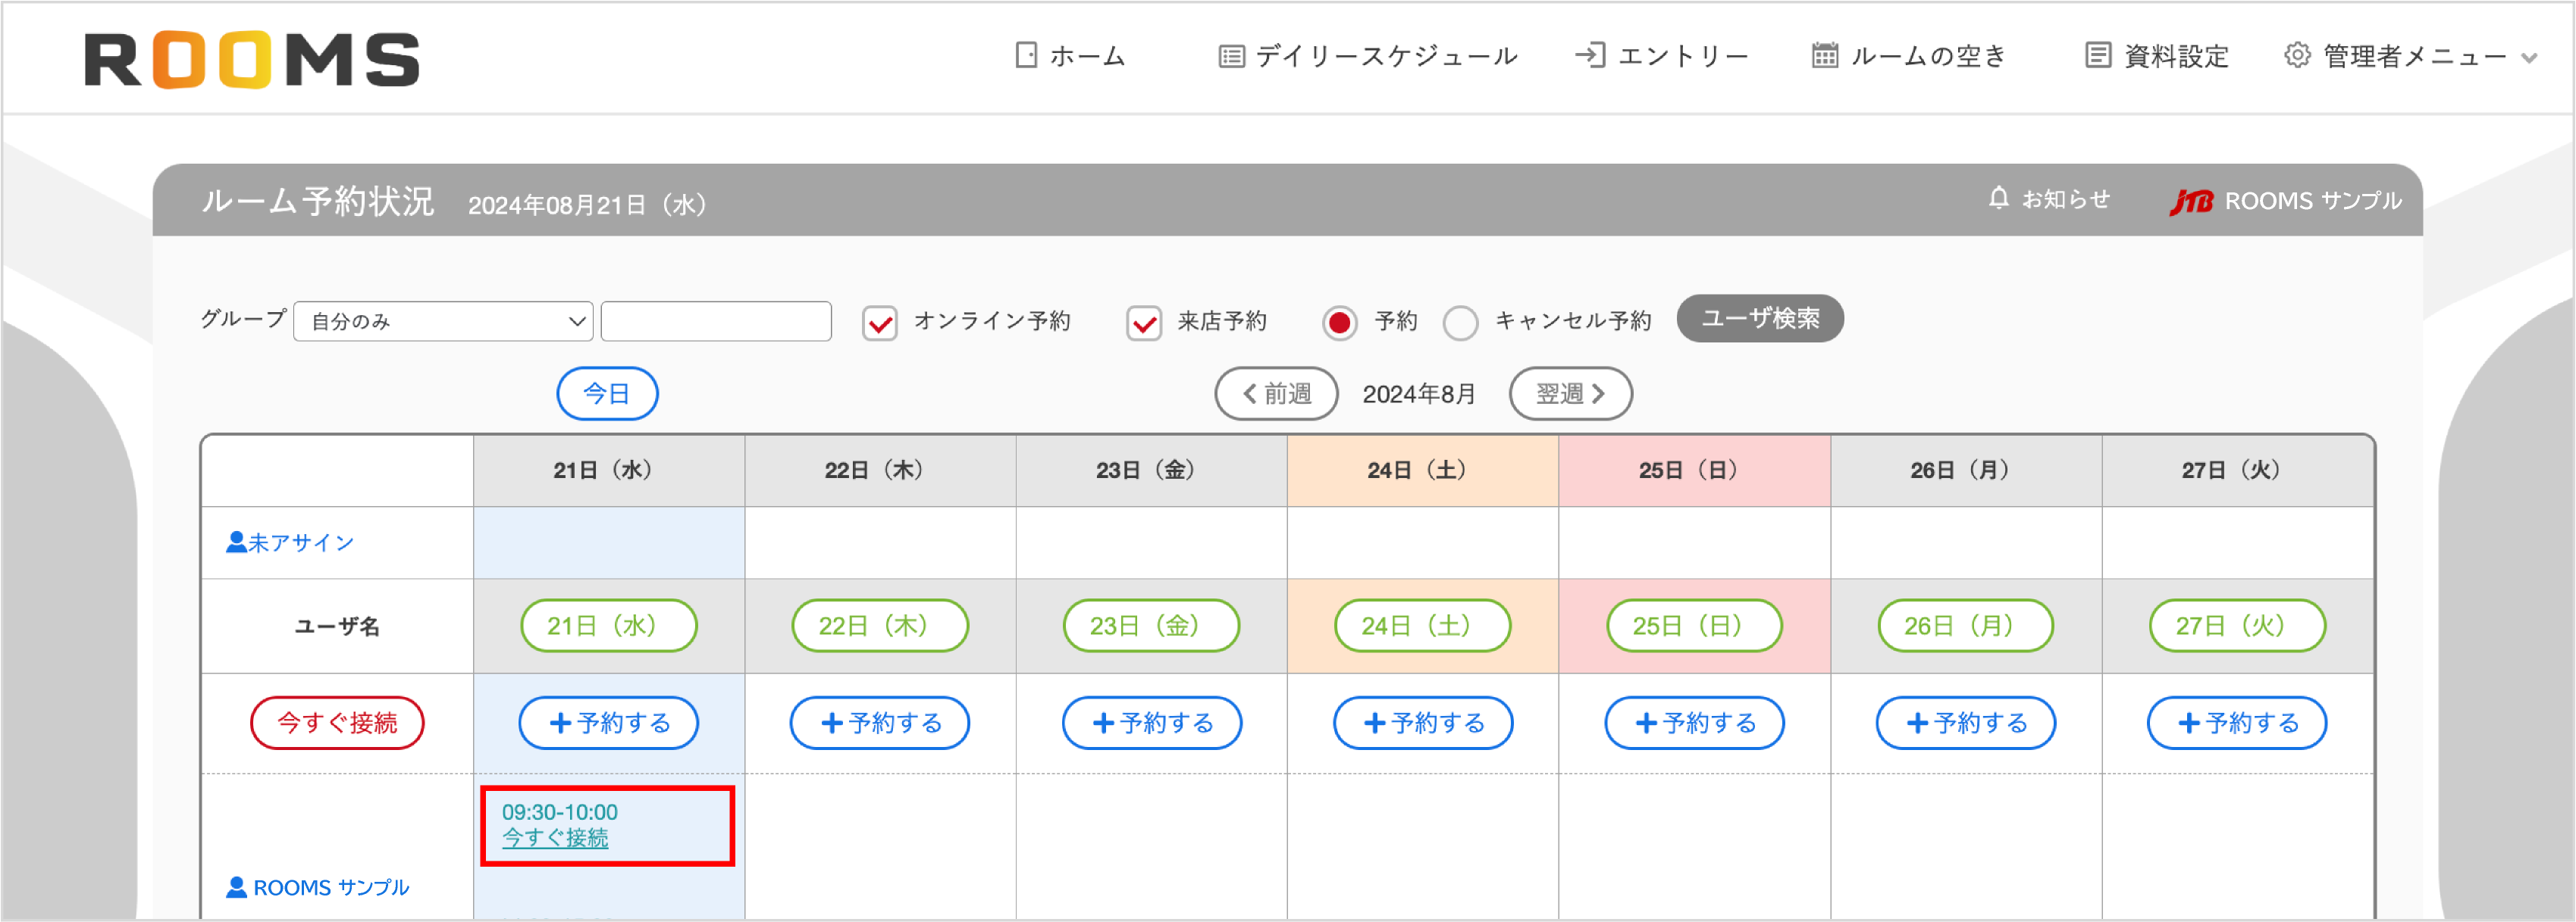Select the エントリー arrow icon
The image size is (2576, 922).
pos(1592,56)
